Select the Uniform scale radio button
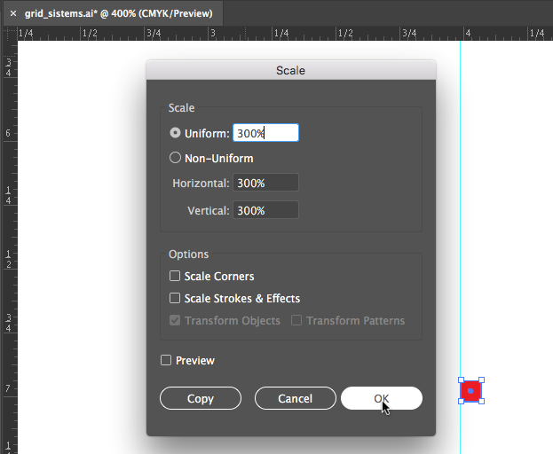553x454 pixels. tap(175, 133)
